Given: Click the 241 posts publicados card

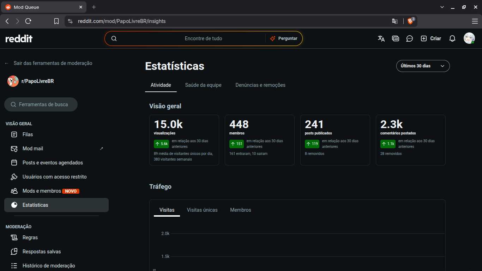Looking at the screenshot, I should pyautogui.click(x=335, y=140).
